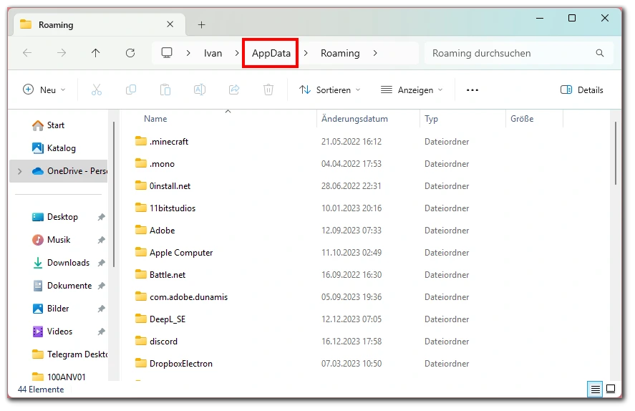Viewport: 635px width, 411px height.
Task: Click Ivan in the address bar
Action: click(x=213, y=53)
